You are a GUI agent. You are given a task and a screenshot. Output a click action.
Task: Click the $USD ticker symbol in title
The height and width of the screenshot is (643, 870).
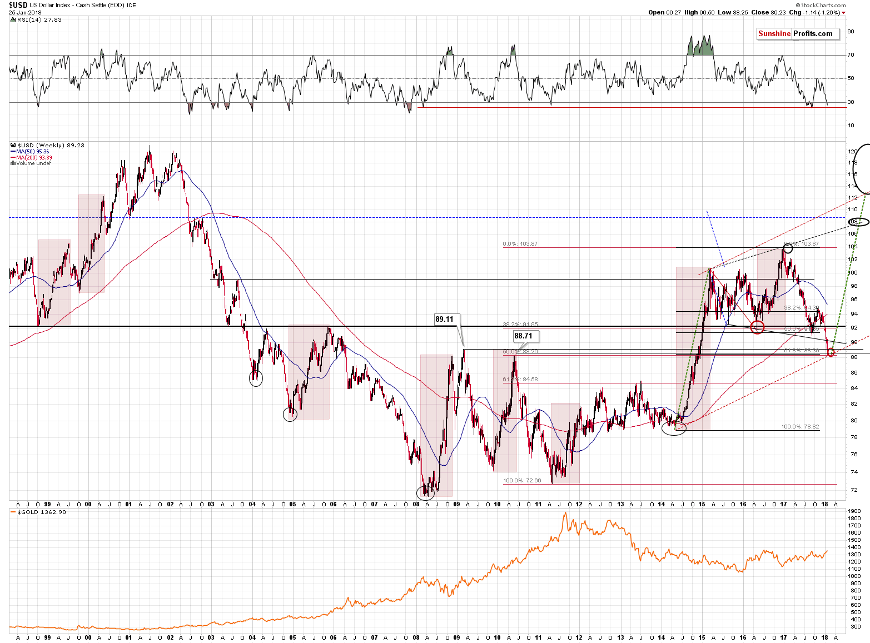pyautogui.click(x=18, y=5)
